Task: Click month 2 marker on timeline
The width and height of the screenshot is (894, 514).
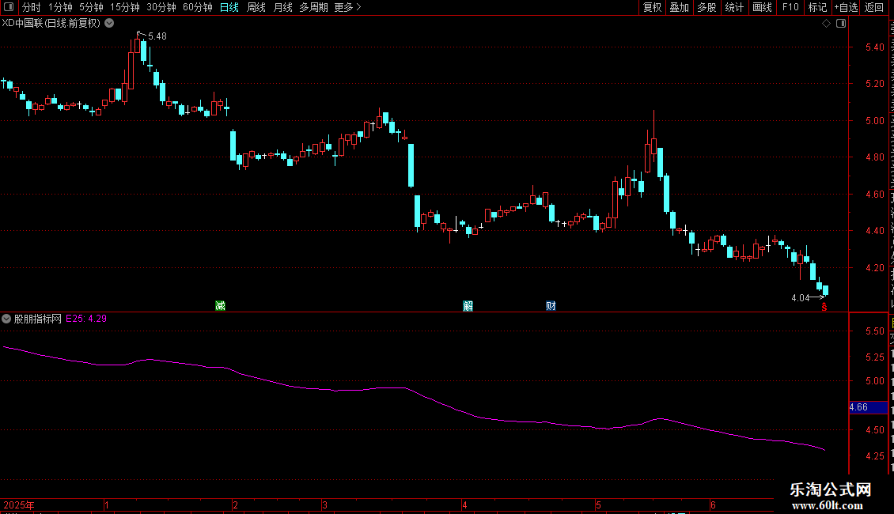Action: coord(236,505)
